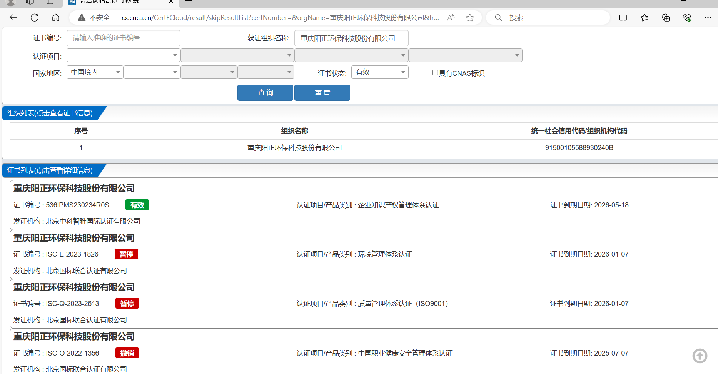The height and width of the screenshot is (374, 718).
Task: Focus the 获证组织名称 input field
Action: pos(351,38)
